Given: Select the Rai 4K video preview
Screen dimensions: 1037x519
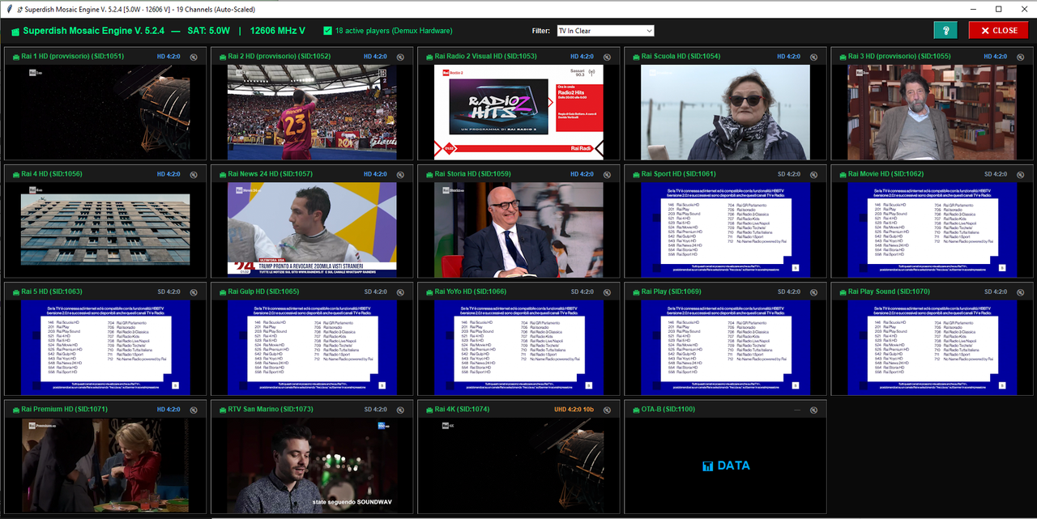Looking at the screenshot, I should pyautogui.click(x=518, y=466).
